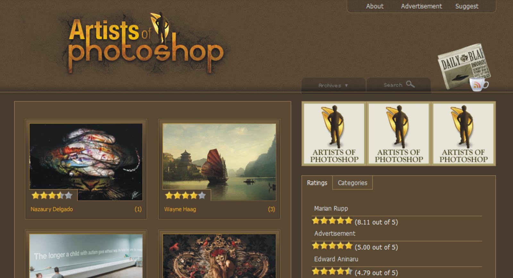Expand the Archives dropdown
513x278 pixels.
(333, 85)
